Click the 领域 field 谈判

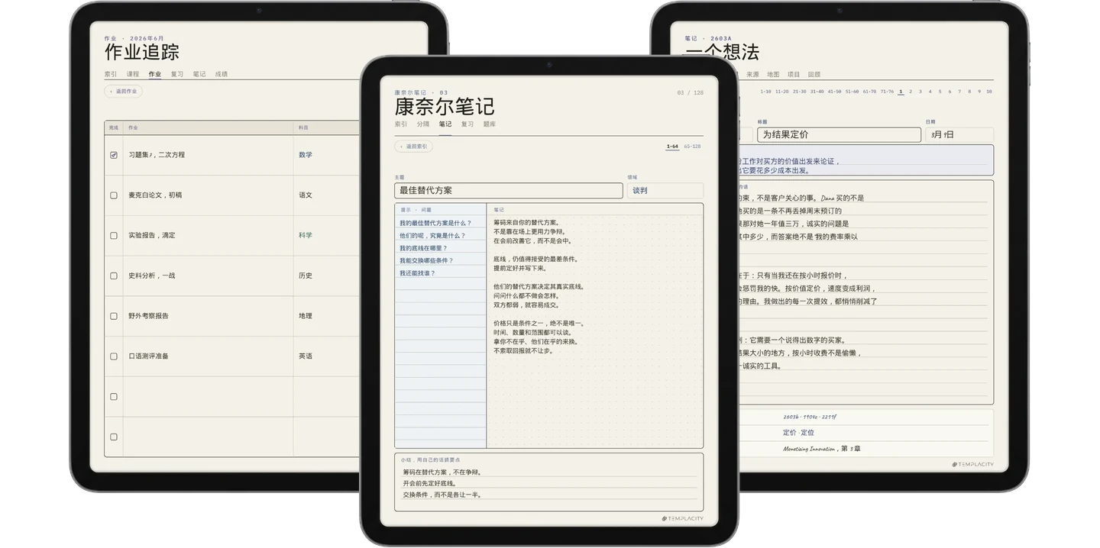point(665,191)
